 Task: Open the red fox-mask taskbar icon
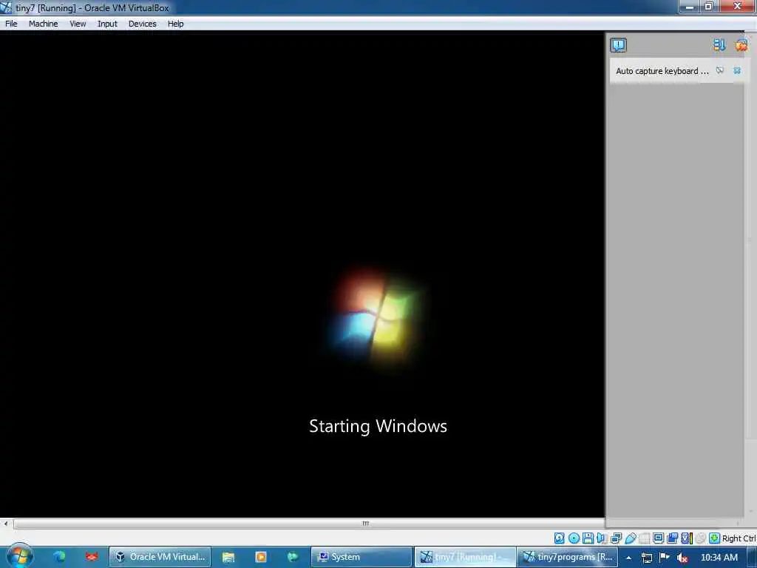(92, 557)
